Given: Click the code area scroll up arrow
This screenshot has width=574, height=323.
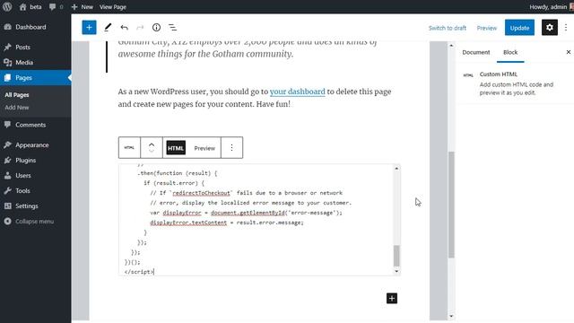Looking at the screenshot, I should (x=396, y=168).
